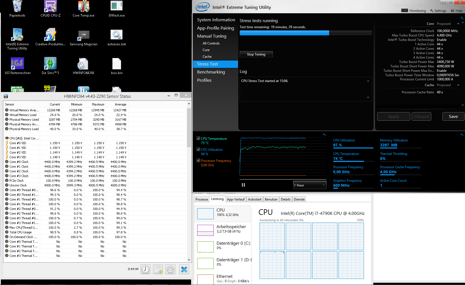The image size is (465, 285).
Task: Open Core under Manual Tuning
Action: 206,50
